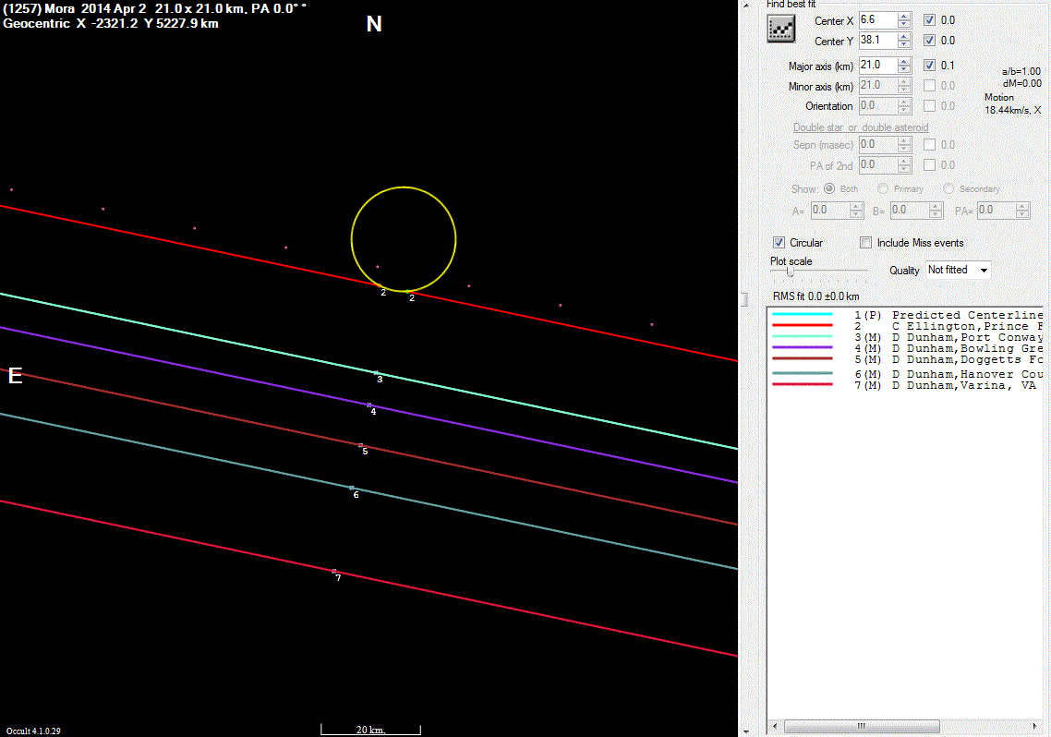Click the teal color swatch for chord 6

pos(803,373)
